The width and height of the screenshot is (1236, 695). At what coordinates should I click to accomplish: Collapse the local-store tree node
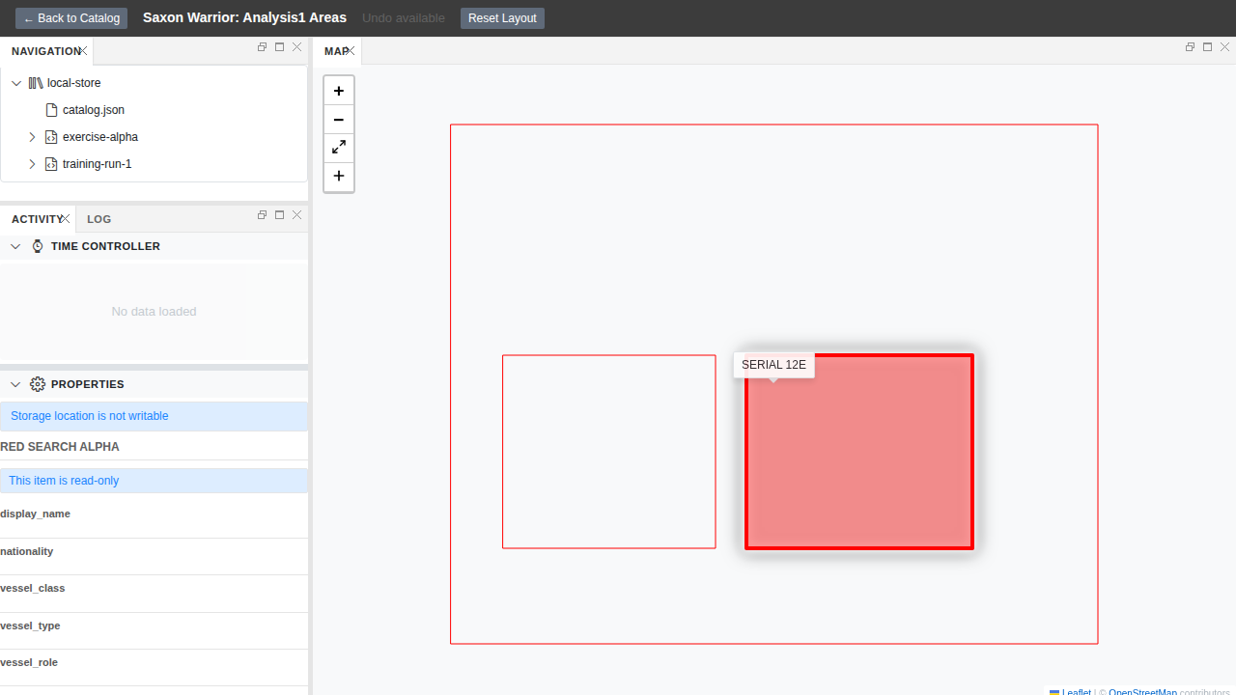click(16, 83)
